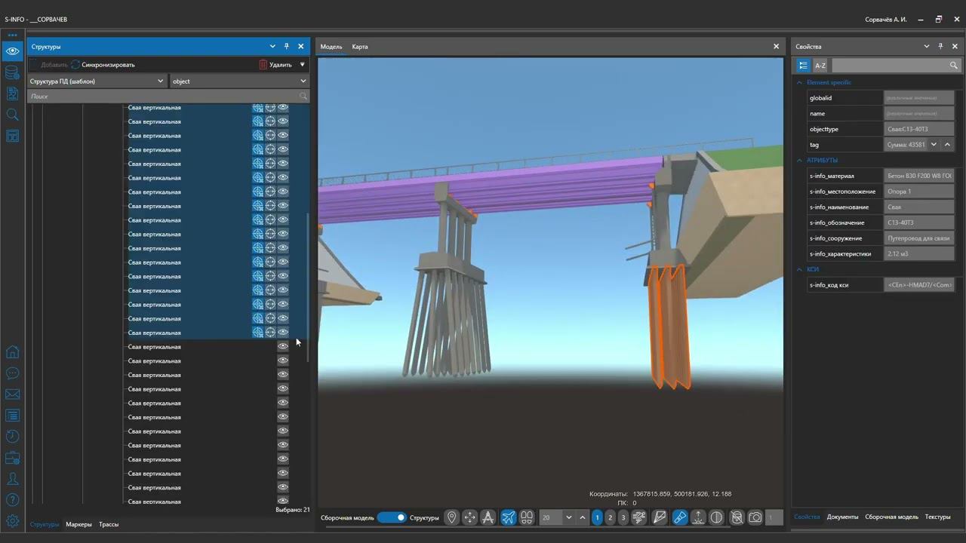Image resolution: width=966 pixels, height=543 pixels.
Task: Open the Трассы tab
Action: (109, 524)
